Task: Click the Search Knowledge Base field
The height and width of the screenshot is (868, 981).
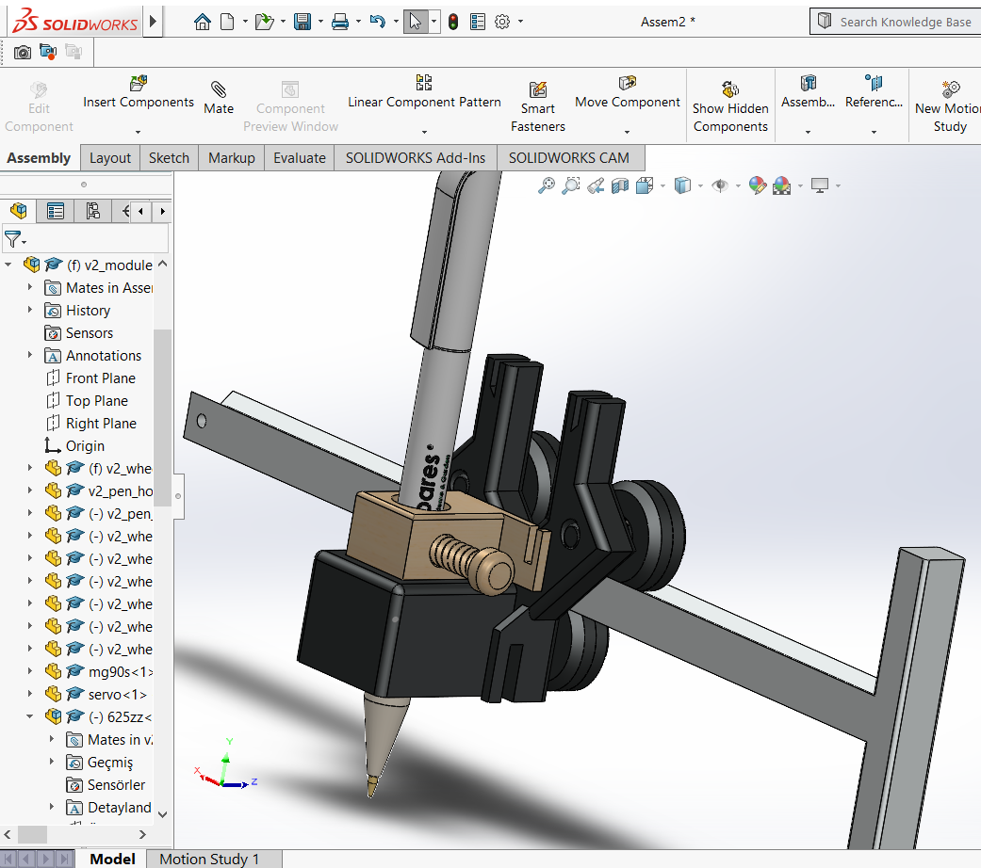Action: (905, 22)
